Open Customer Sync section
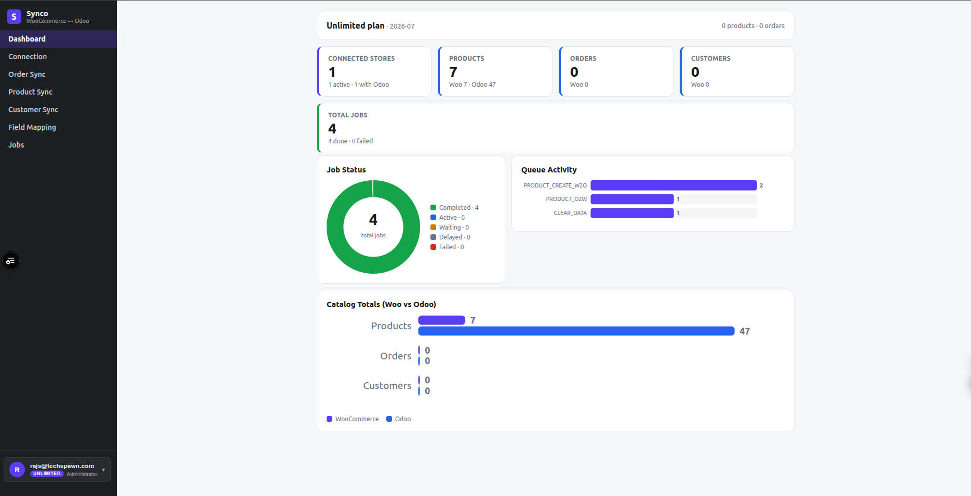Screen dimensions: 971x496 tap(58, 110)
